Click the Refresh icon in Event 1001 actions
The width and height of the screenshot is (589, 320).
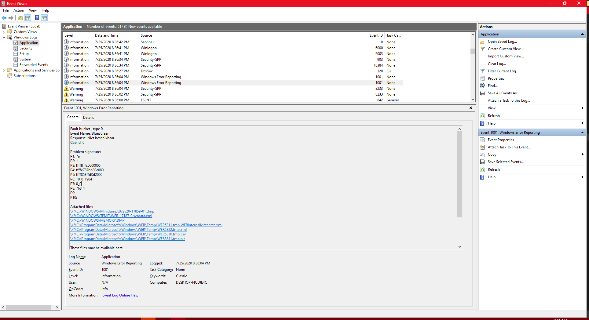(482, 169)
